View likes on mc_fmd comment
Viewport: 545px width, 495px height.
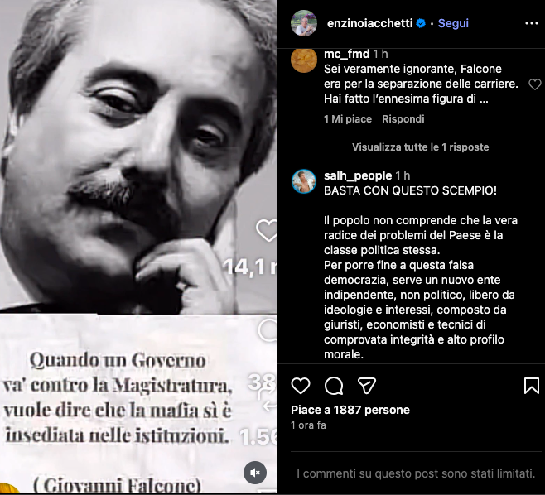[x=348, y=119]
